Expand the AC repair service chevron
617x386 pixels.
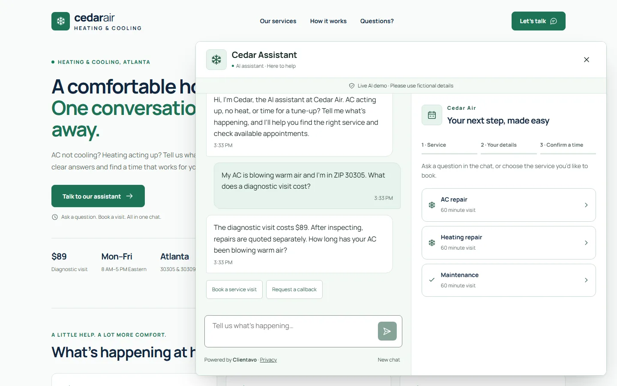click(x=586, y=205)
